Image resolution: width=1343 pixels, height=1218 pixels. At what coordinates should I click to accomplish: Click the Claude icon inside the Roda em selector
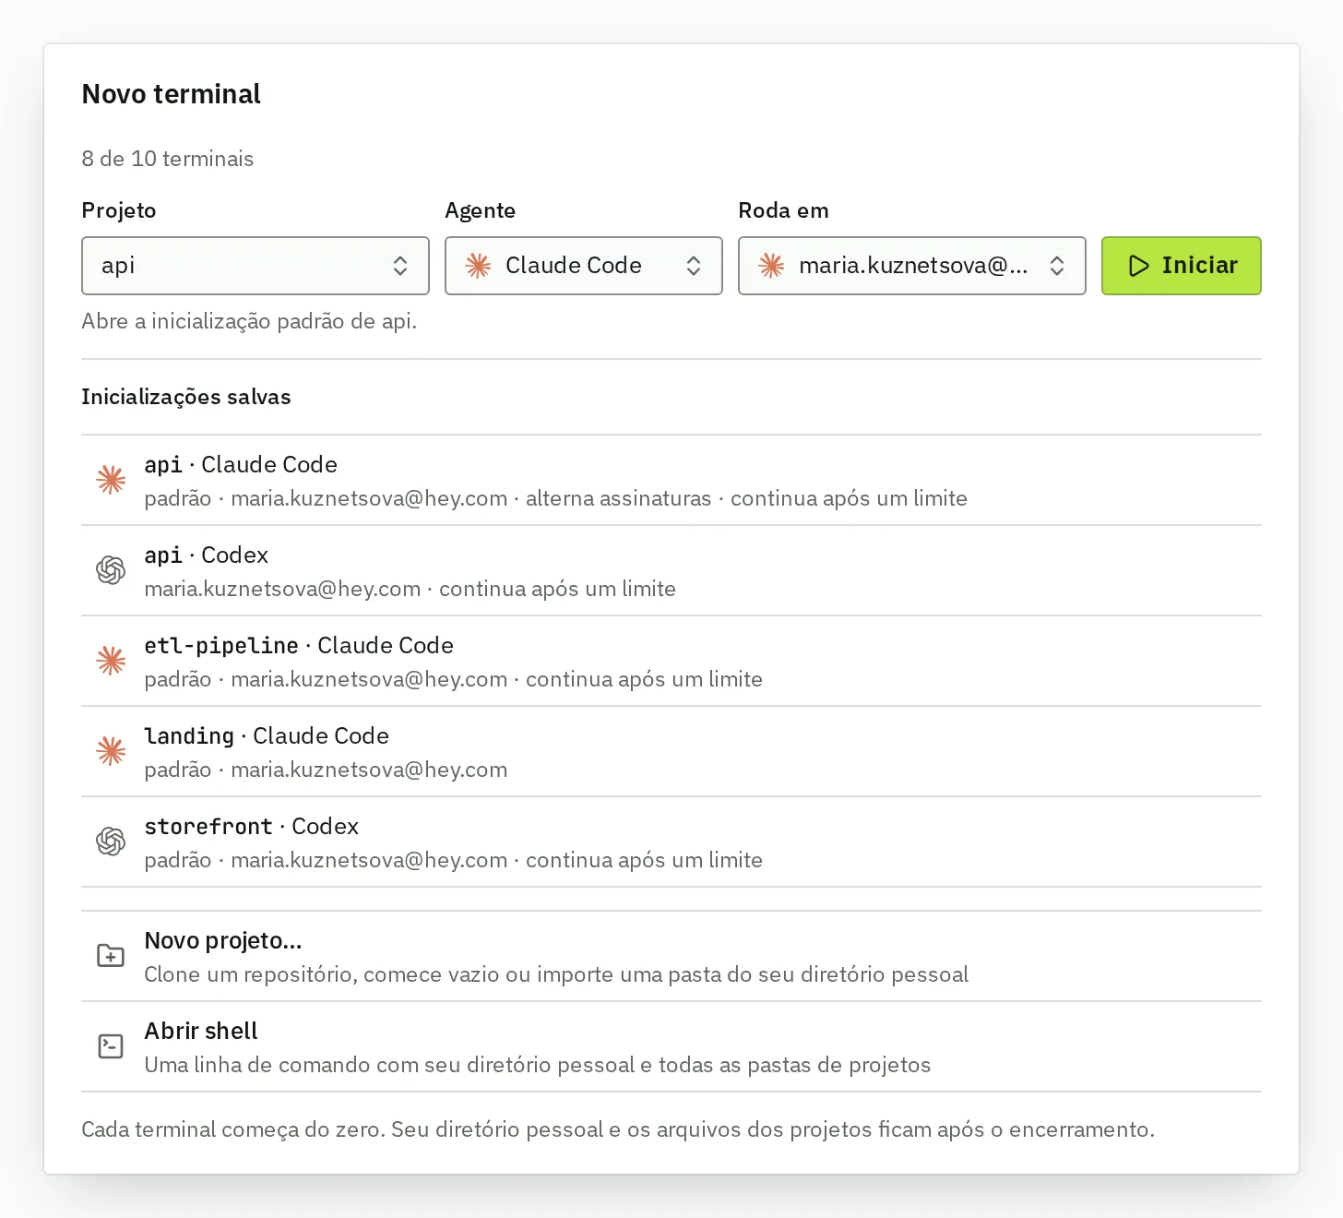pos(771,266)
